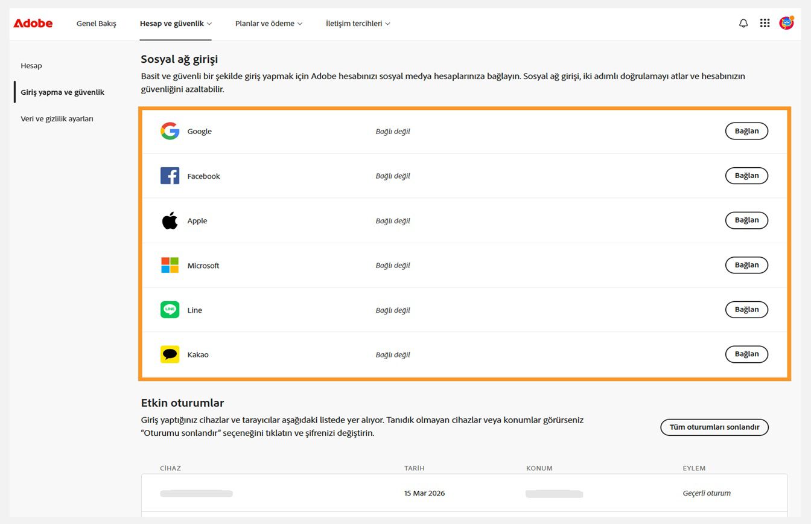The width and height of the screenshot is (811, 524).
Task: Open the Adobe apps grid launcher
Action: (765, 23)
